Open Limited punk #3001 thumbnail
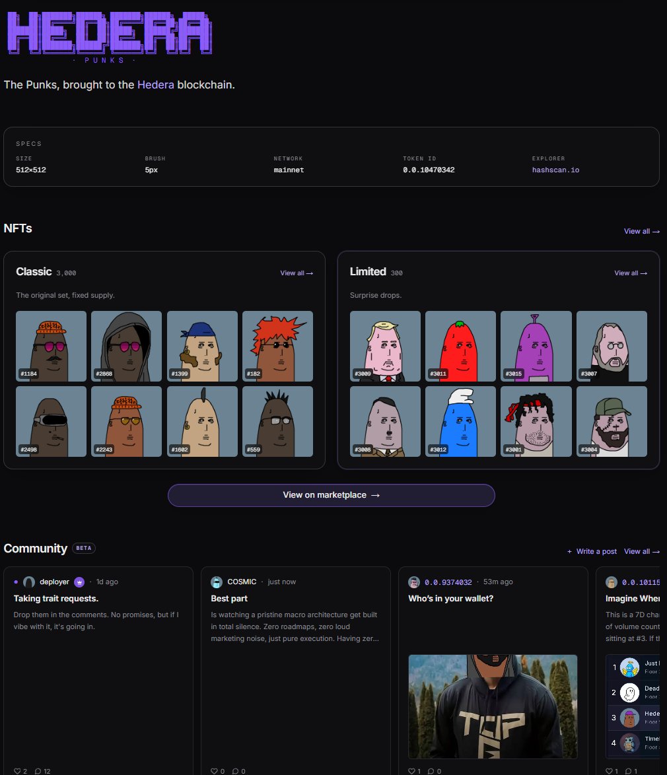The width and height of the screenshot is (667, 775). pyautogui.click(x=536, y=422)
